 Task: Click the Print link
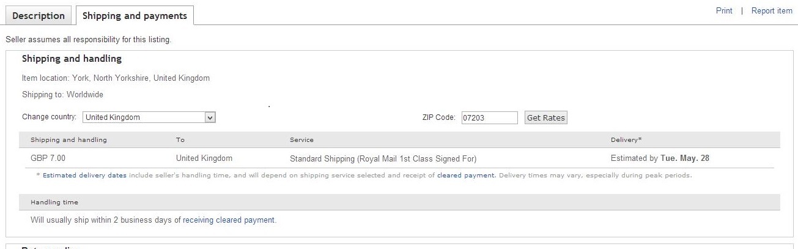[x=724, y=11]
